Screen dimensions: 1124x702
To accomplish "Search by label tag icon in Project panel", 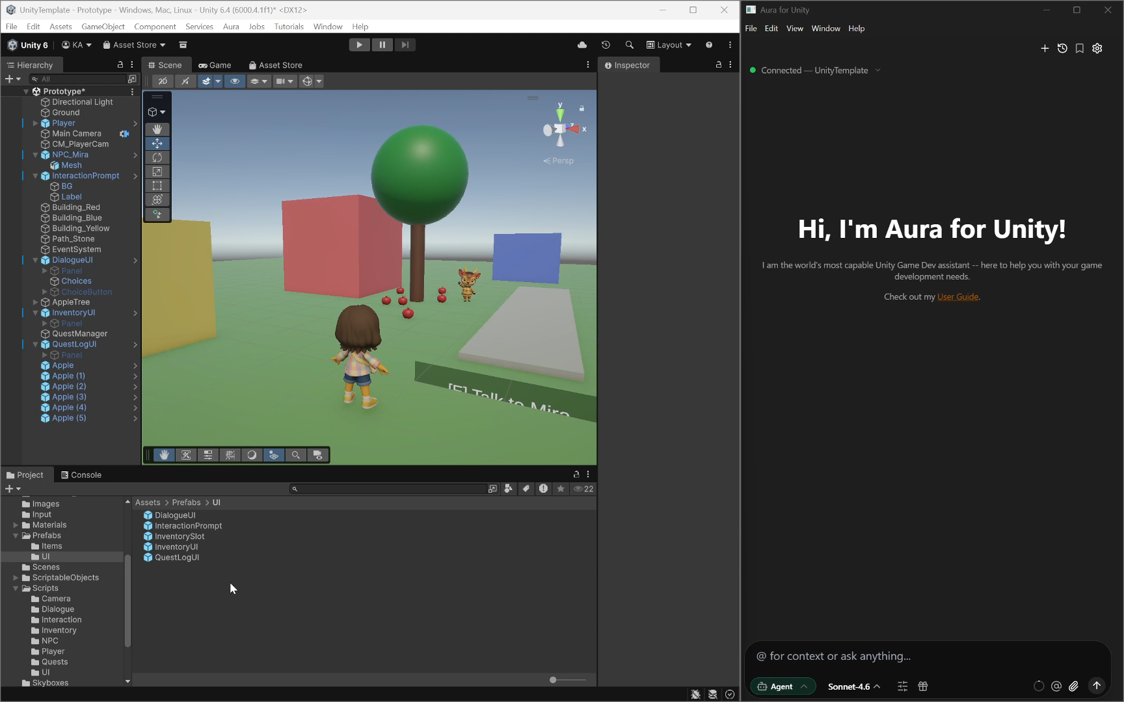I will tap(526, 489).
